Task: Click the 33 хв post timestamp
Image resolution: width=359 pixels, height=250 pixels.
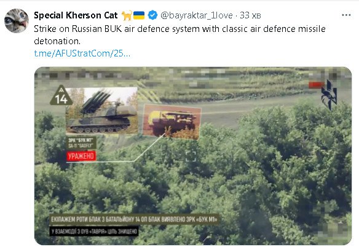Action: (x=250, y=15)
